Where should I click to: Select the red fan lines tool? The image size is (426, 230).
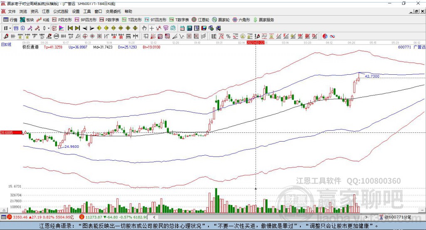[x=153, y=37]
